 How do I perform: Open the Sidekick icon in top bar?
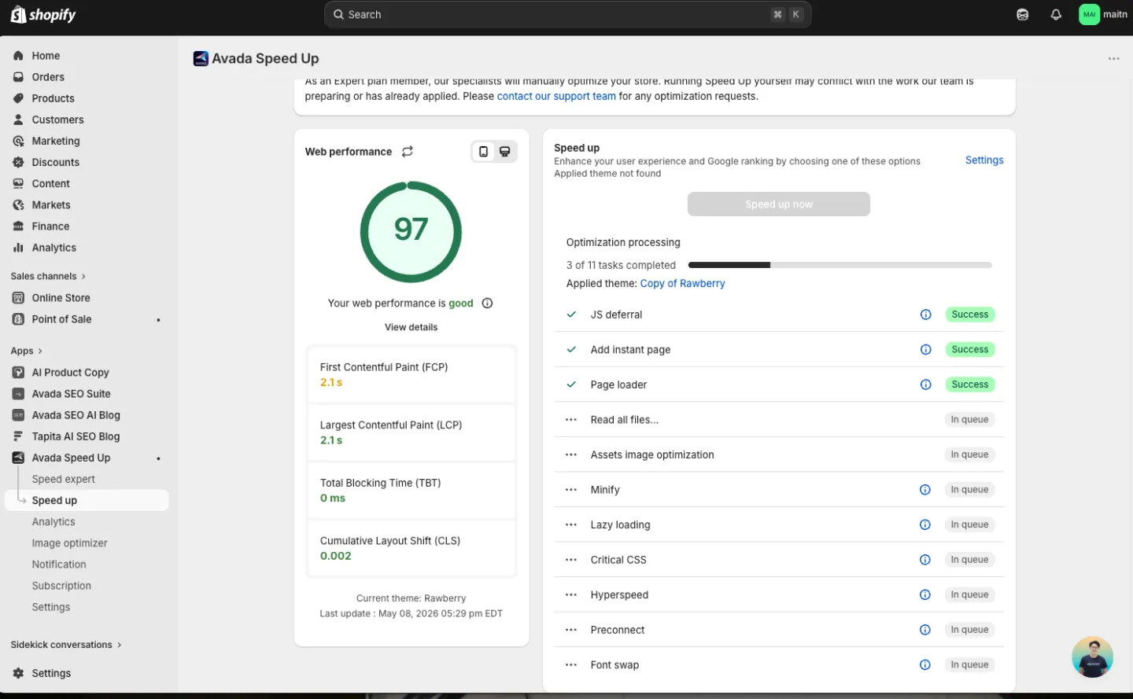click(x=1022, y=14)
